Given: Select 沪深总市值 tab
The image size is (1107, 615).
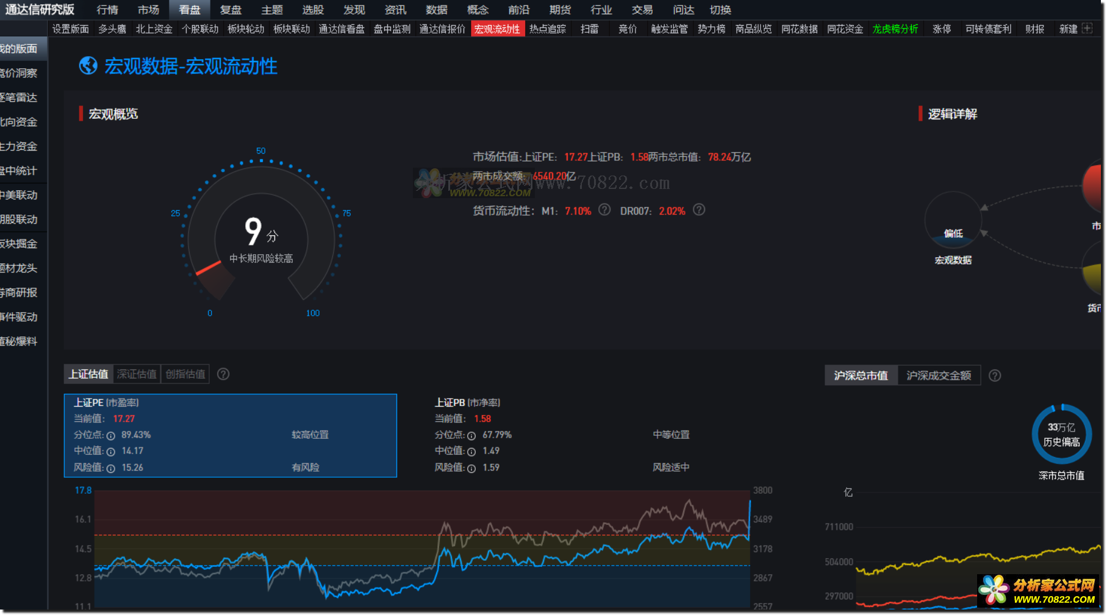Looking at the screenshot, I should [861, 375].
